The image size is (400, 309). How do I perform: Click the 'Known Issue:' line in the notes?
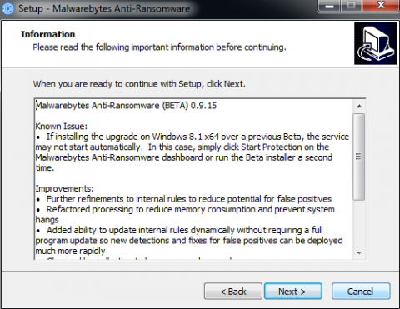61,127
